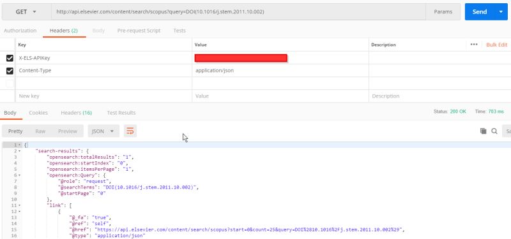Open the GET method dropdown
The width and height of the screenshot is (511, 239).
26,11
